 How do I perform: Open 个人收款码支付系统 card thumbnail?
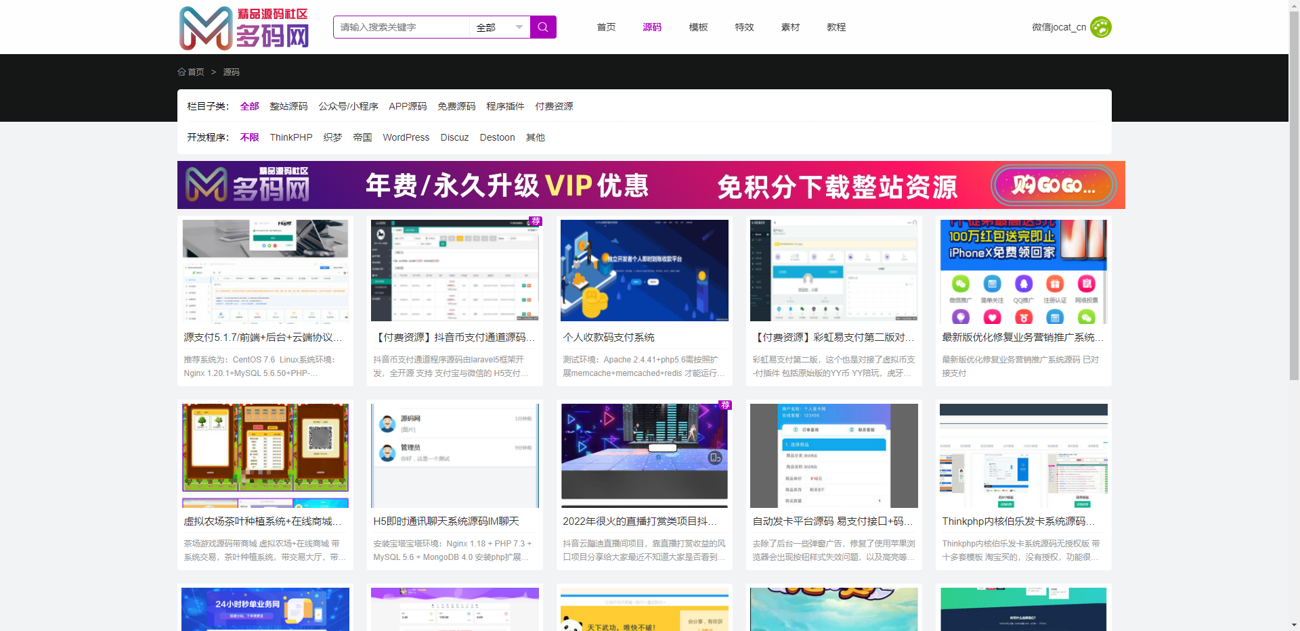tap(645, 271)
